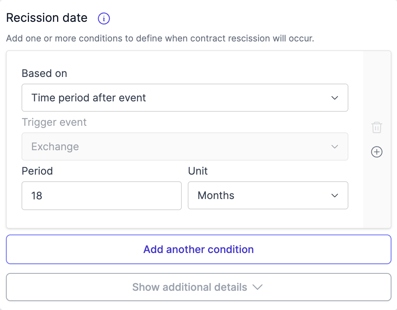The height and width of the screenshot is (310, 397).
Task: Click the conditions description text
Action: click(160, 38)
